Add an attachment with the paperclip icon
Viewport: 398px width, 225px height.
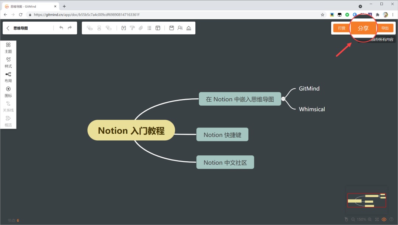[141, 28]
